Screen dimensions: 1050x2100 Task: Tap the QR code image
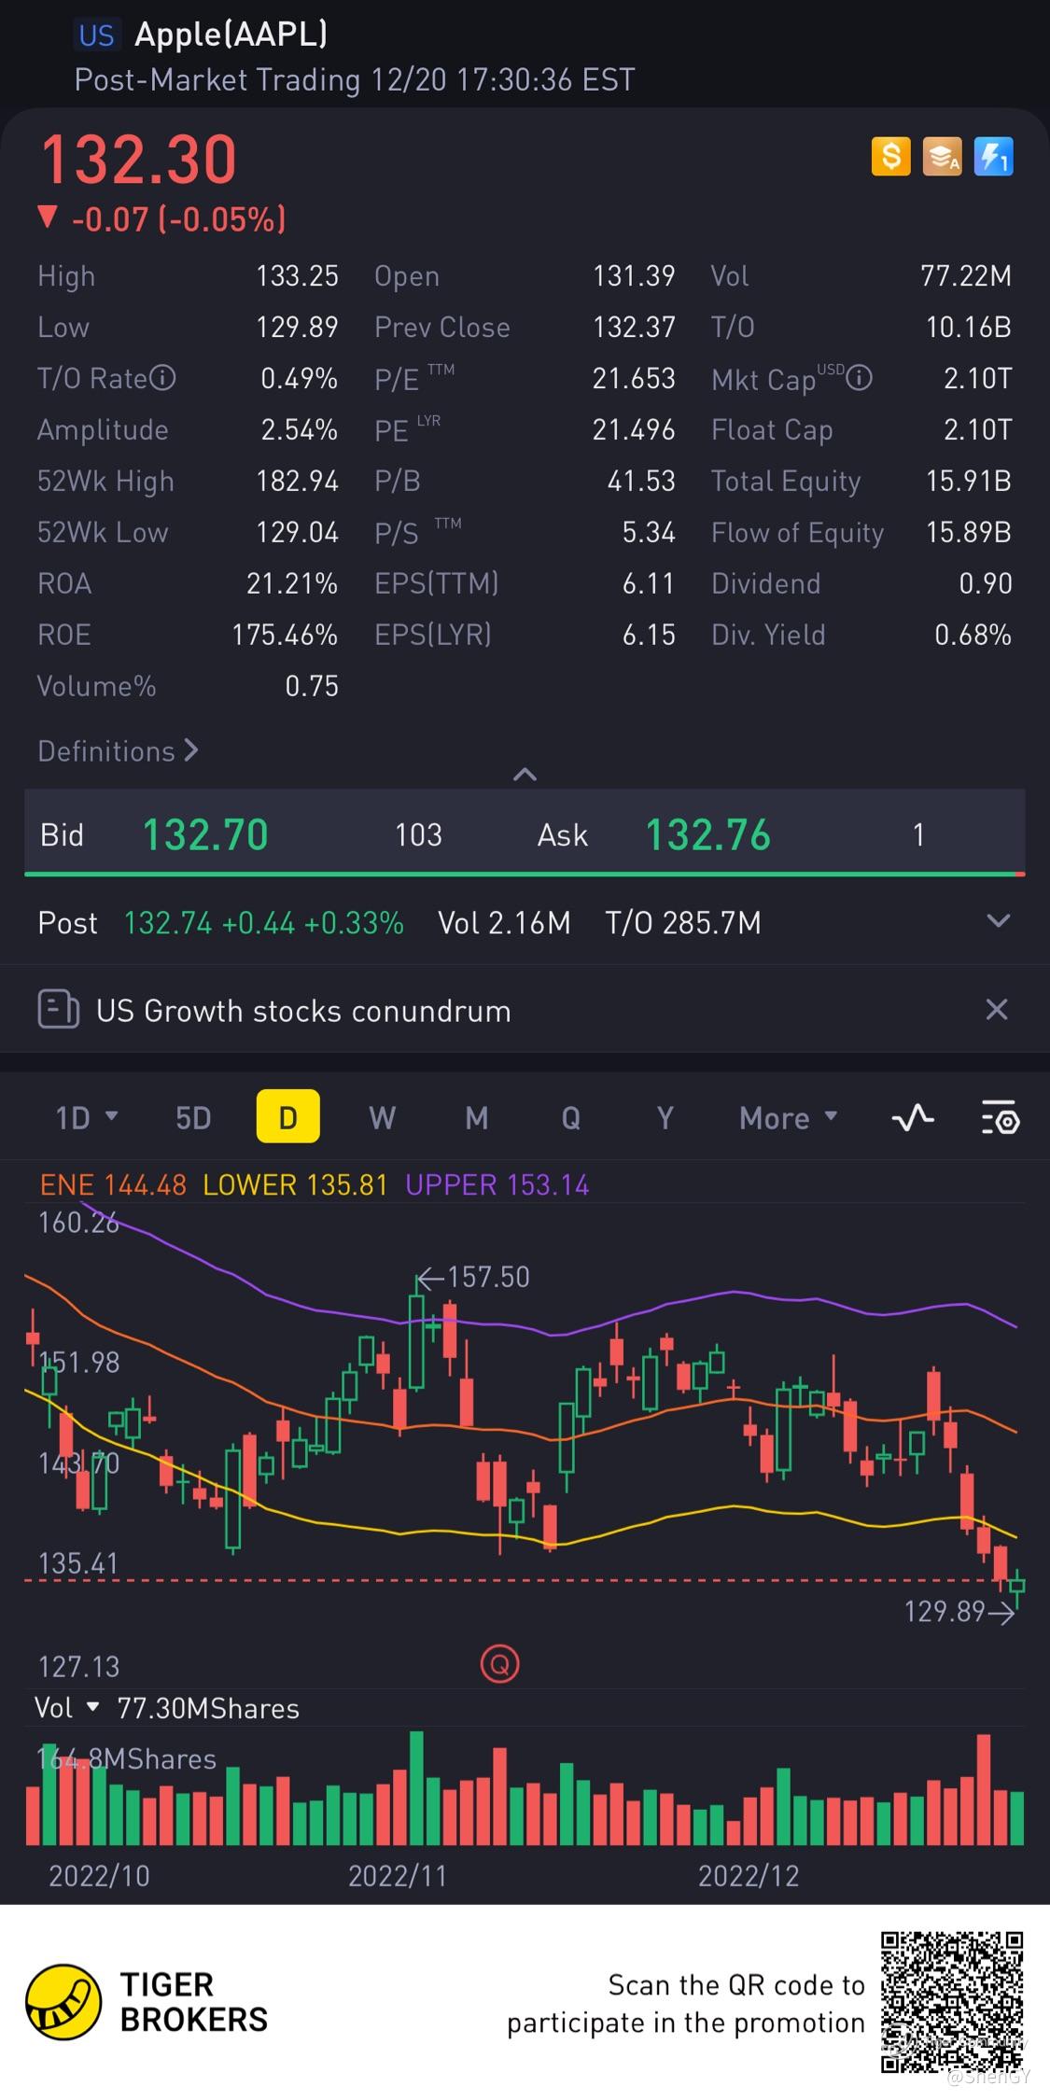pyautogui.click(x=952, y=2003)
